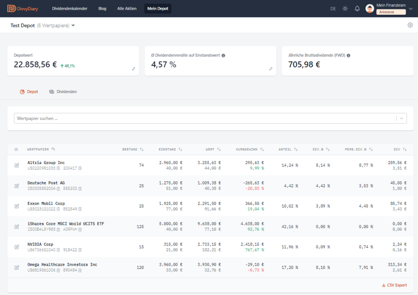Click the Wertpapier suchen search field

click(205, 118)
